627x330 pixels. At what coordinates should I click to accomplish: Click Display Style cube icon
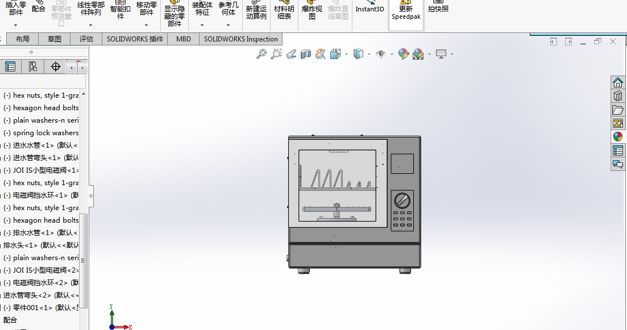[358, 54]
